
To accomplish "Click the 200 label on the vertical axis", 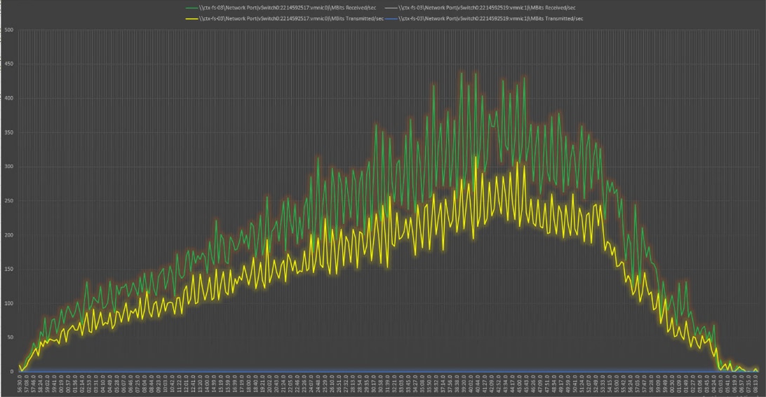I will 9,235.
